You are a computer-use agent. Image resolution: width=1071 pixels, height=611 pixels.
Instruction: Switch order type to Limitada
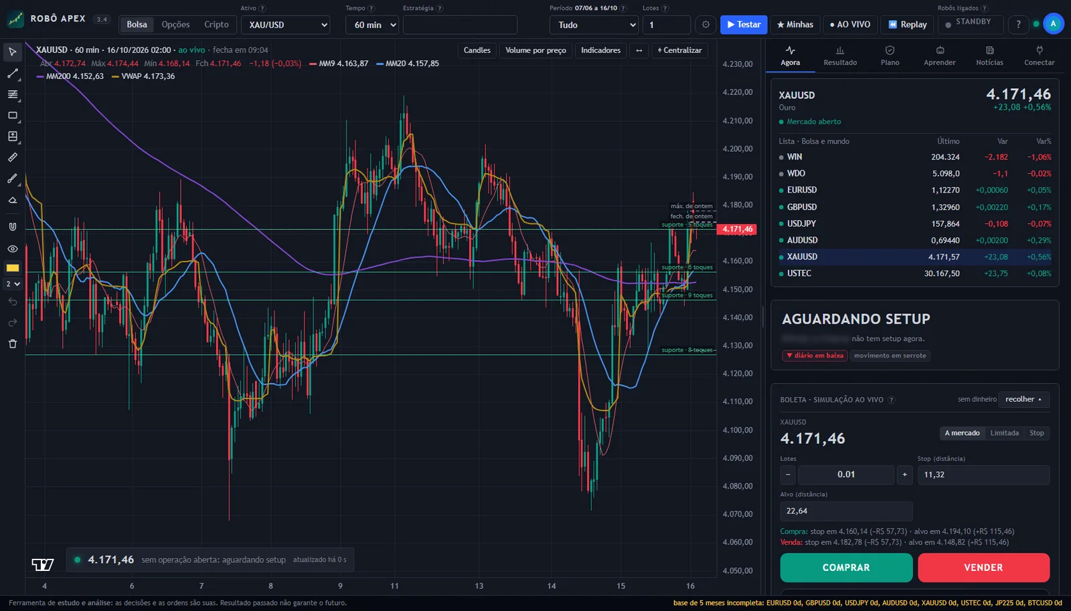tap(1004, 433)
